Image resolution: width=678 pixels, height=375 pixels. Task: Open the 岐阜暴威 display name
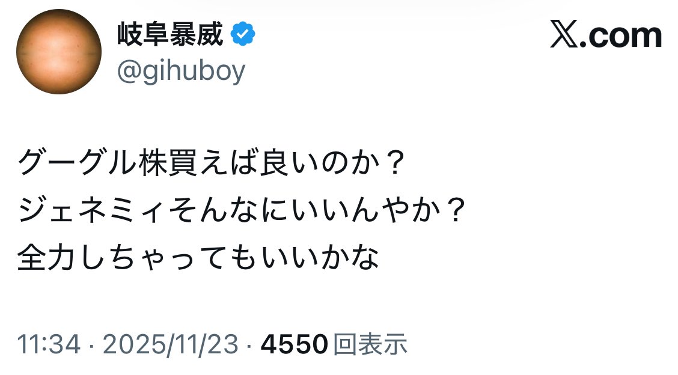tap(170, 36)
